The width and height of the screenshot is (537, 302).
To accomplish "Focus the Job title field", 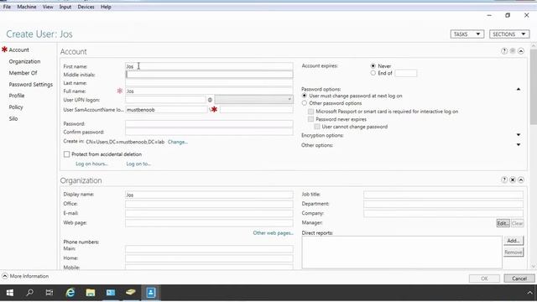I will click(443, 195).
